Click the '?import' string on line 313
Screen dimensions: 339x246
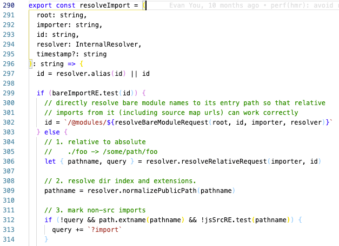(x=105, y=230)
